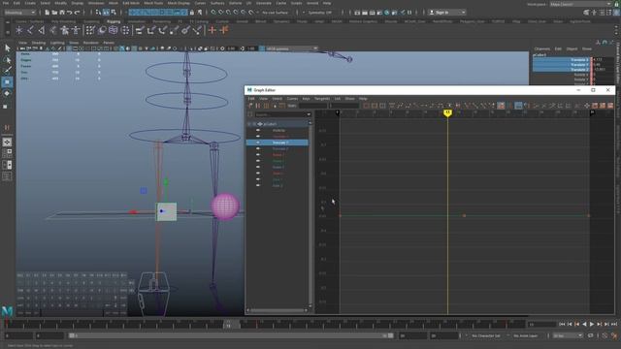621x349 pixels.
Task: Click the Parent Constraint shelf icon
Action: point(140,30)
